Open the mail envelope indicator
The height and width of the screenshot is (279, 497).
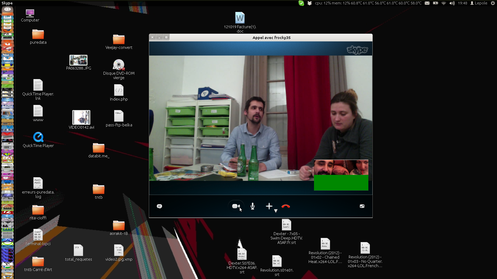pos(427,3)
